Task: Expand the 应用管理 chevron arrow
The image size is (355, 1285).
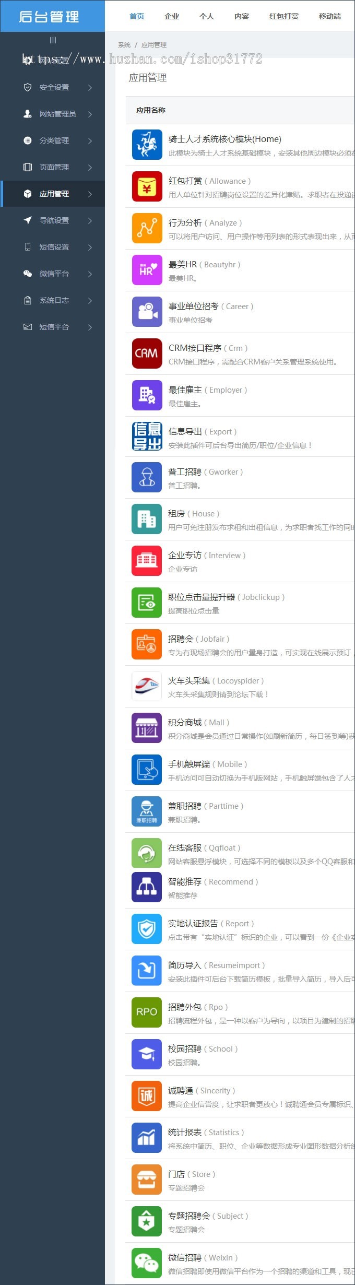Action: click(90, 194)
